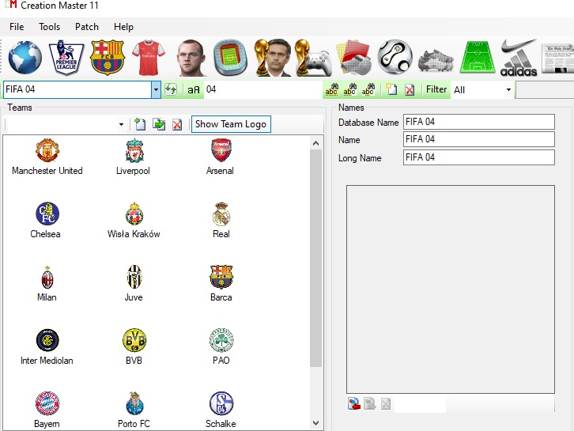Select the Manchester United team
574x431 pixels.
point(47,157)
